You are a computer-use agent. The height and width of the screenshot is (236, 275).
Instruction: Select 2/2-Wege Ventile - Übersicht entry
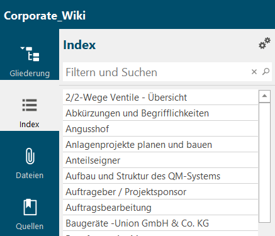(160, 98)
